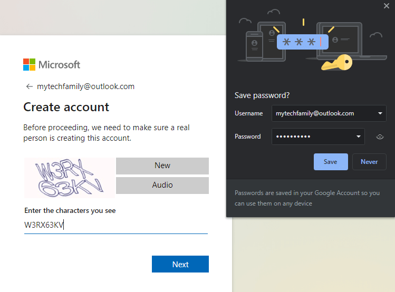The height and width of the screenshot is (292, 395).
Task: Close the Save password popup
Action: (x=386, y=6)
